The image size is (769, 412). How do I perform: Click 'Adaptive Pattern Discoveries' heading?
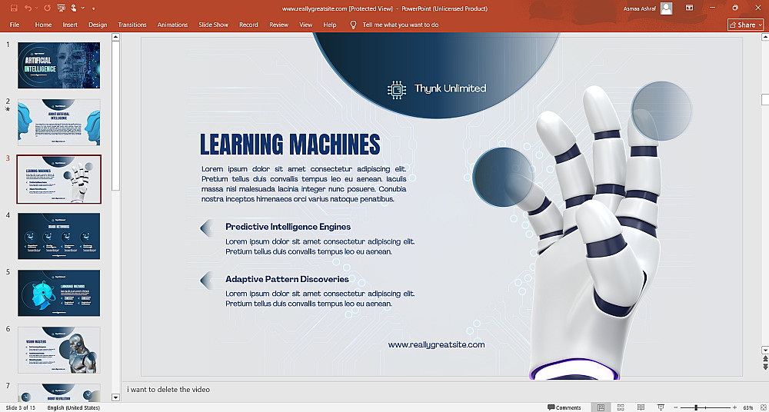click(287, 279)
